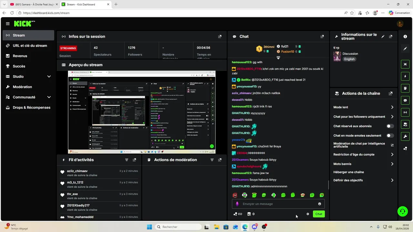
Task: Toggle stream preview widget in right rail
Action: click(x=405, y=64)
